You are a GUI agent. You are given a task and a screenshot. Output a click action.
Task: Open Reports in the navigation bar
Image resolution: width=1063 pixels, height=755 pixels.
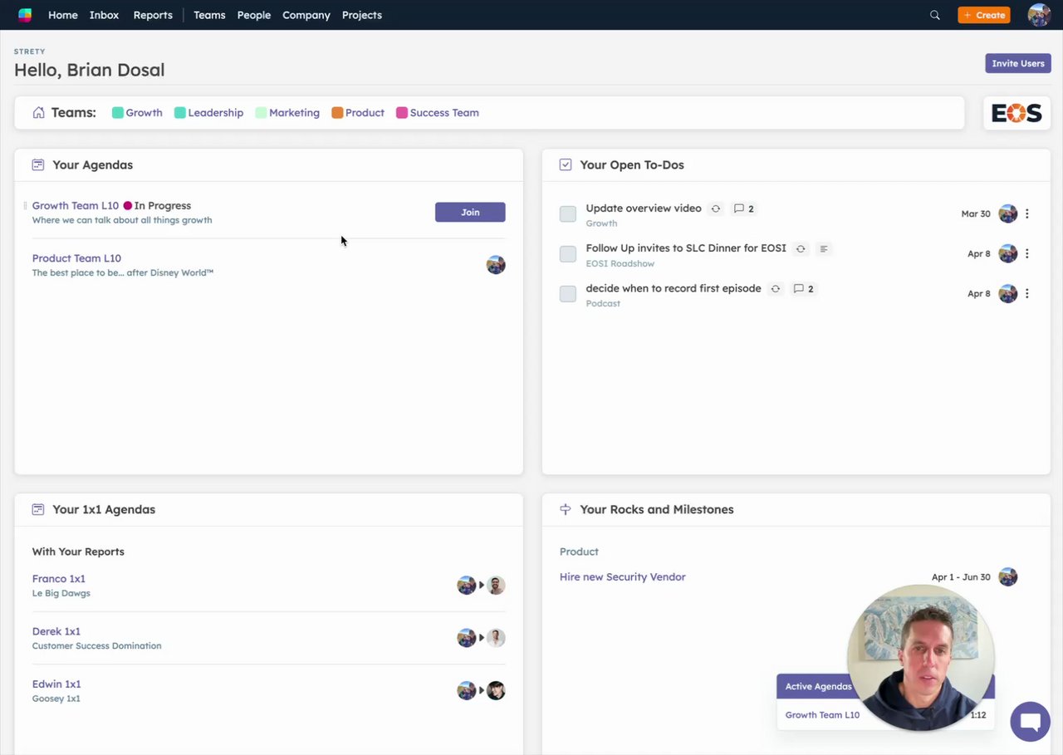click(153, 15)
